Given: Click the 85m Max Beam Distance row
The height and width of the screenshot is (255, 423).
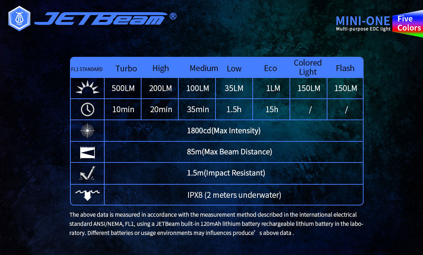Looking at the screenshot, I should pyautogui.click(x=229, y=152).
